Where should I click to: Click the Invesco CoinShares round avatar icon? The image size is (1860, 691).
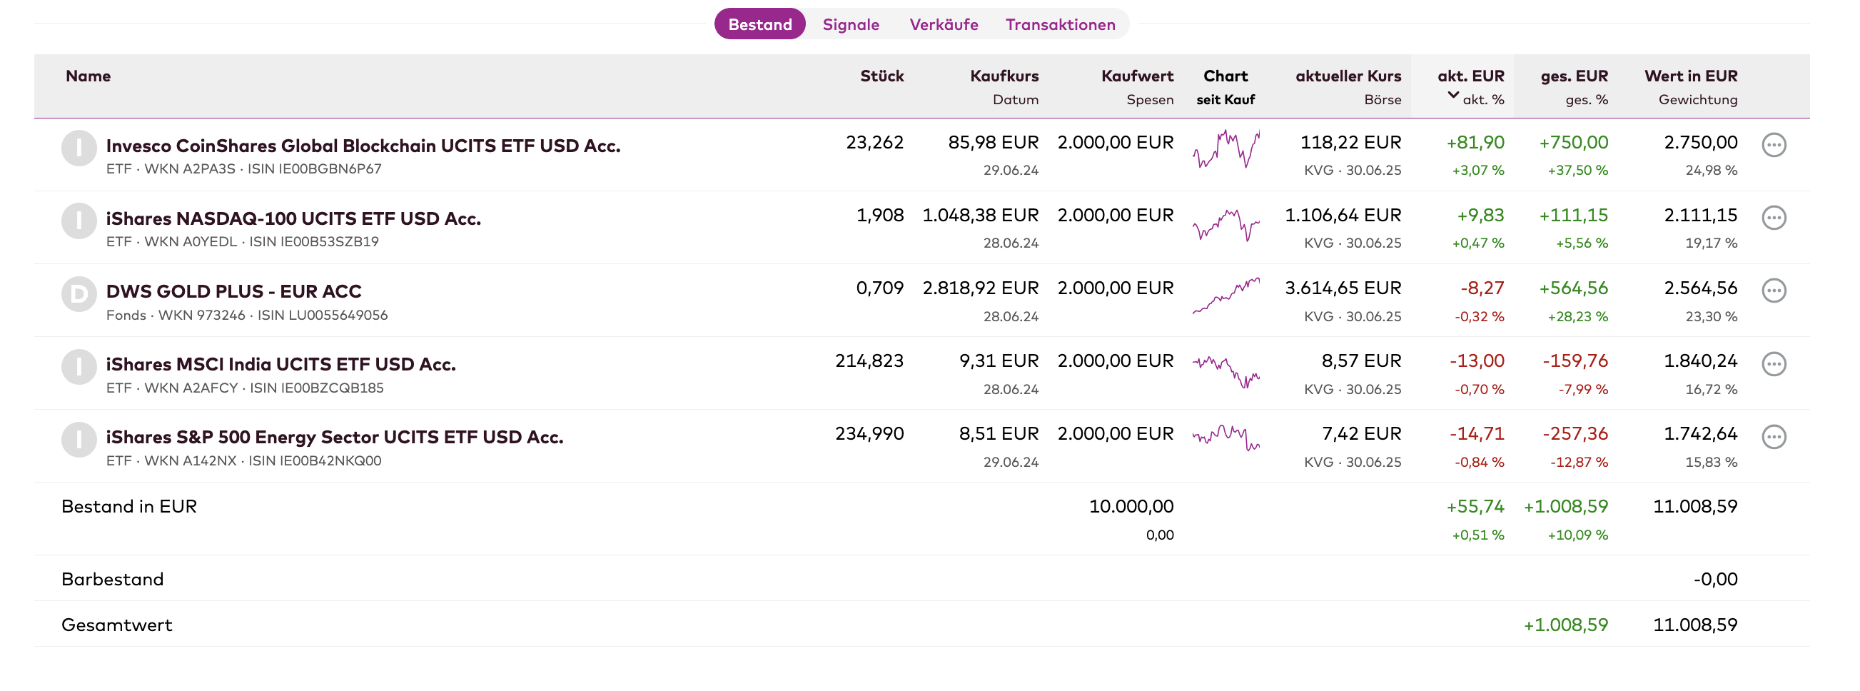click(79, 148)
